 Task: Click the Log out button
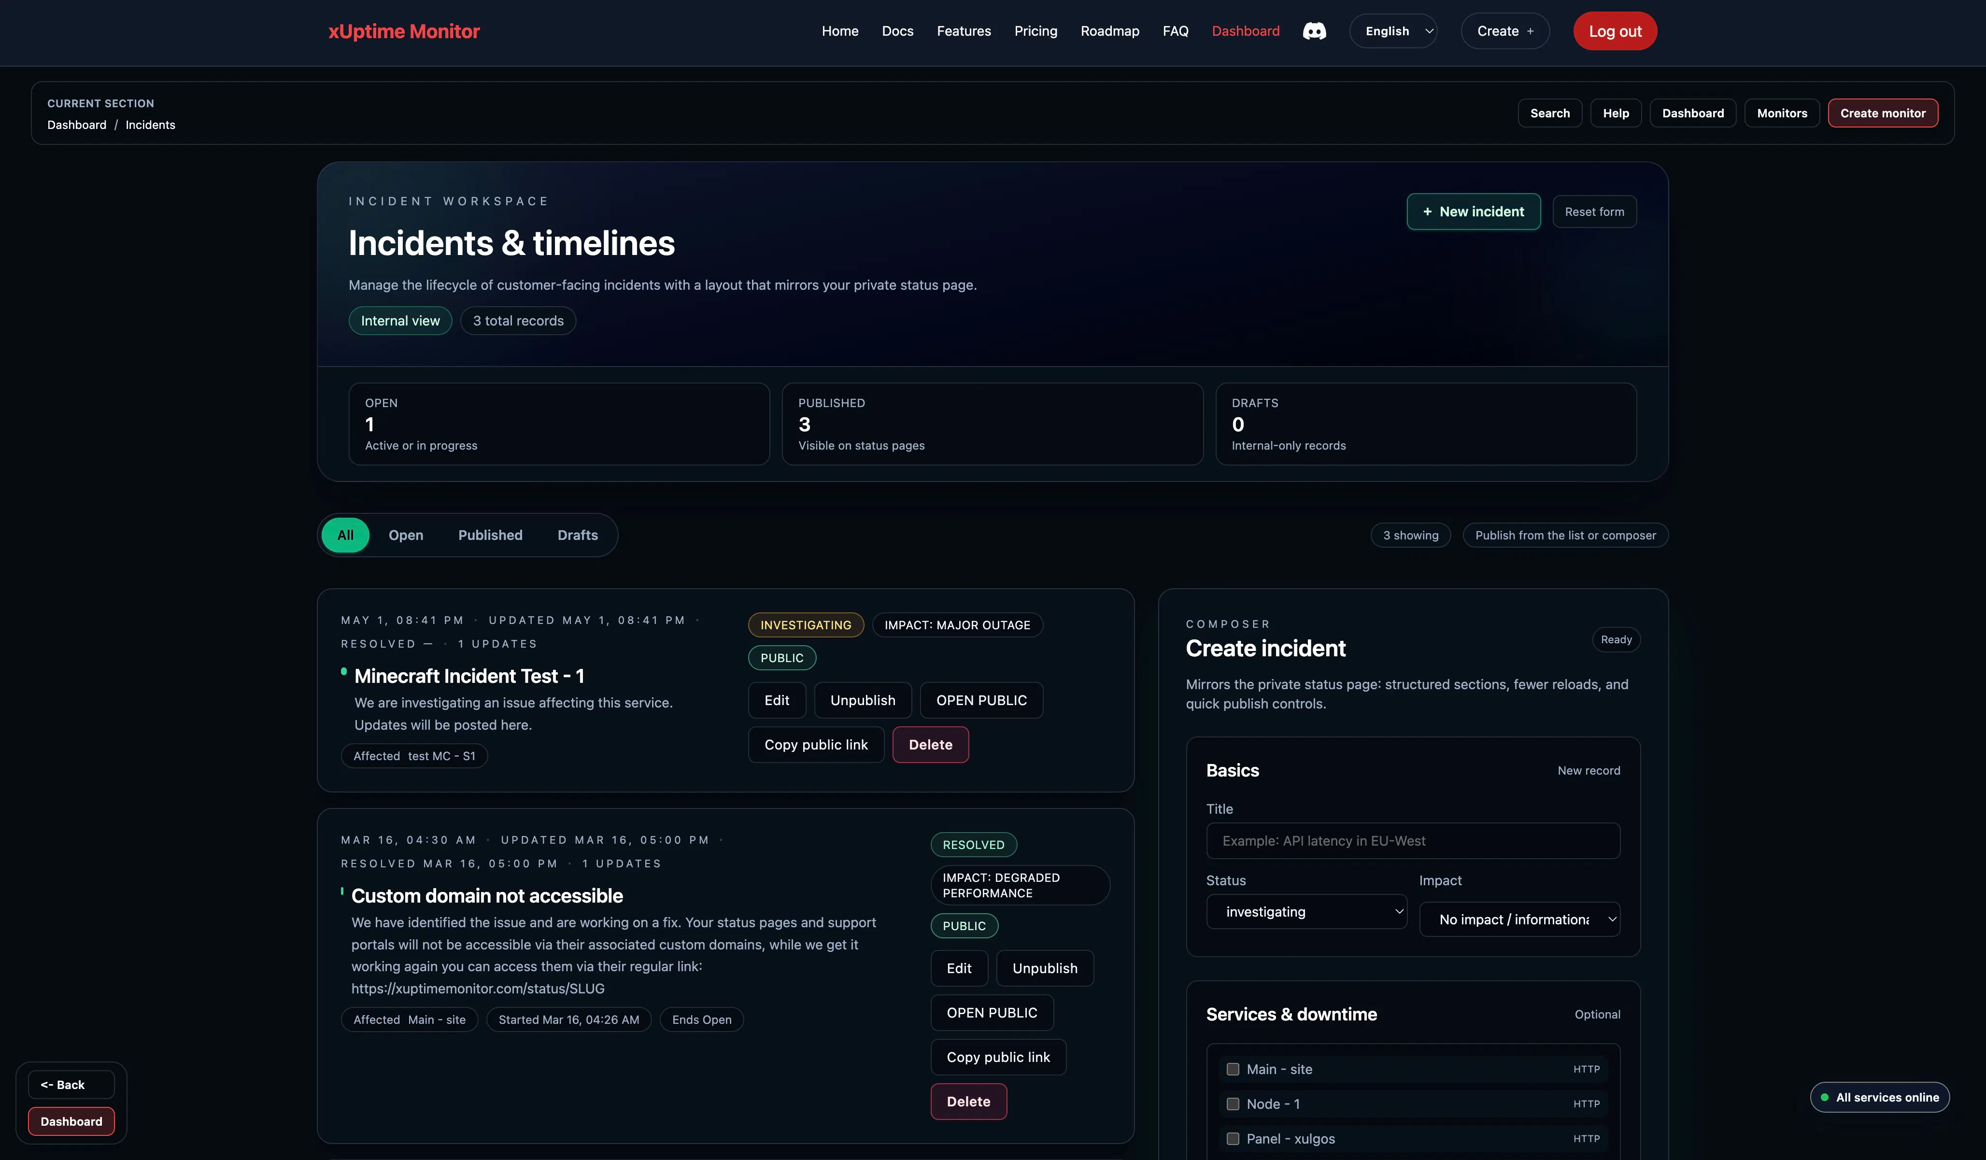pos(1615,31)
